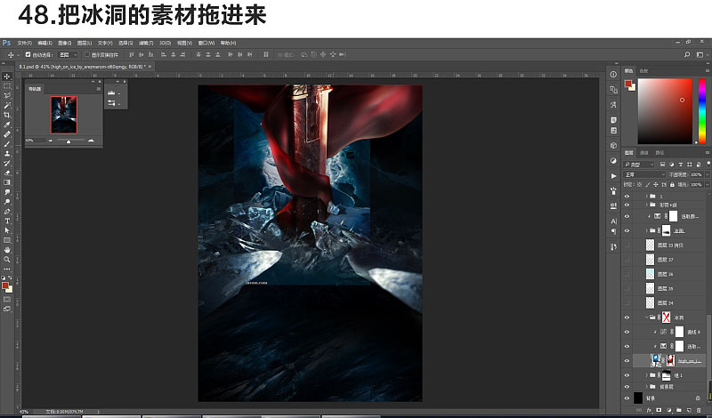Select the Hand tool
Viewport: 712px width, 418px height.
pos(7,250)
